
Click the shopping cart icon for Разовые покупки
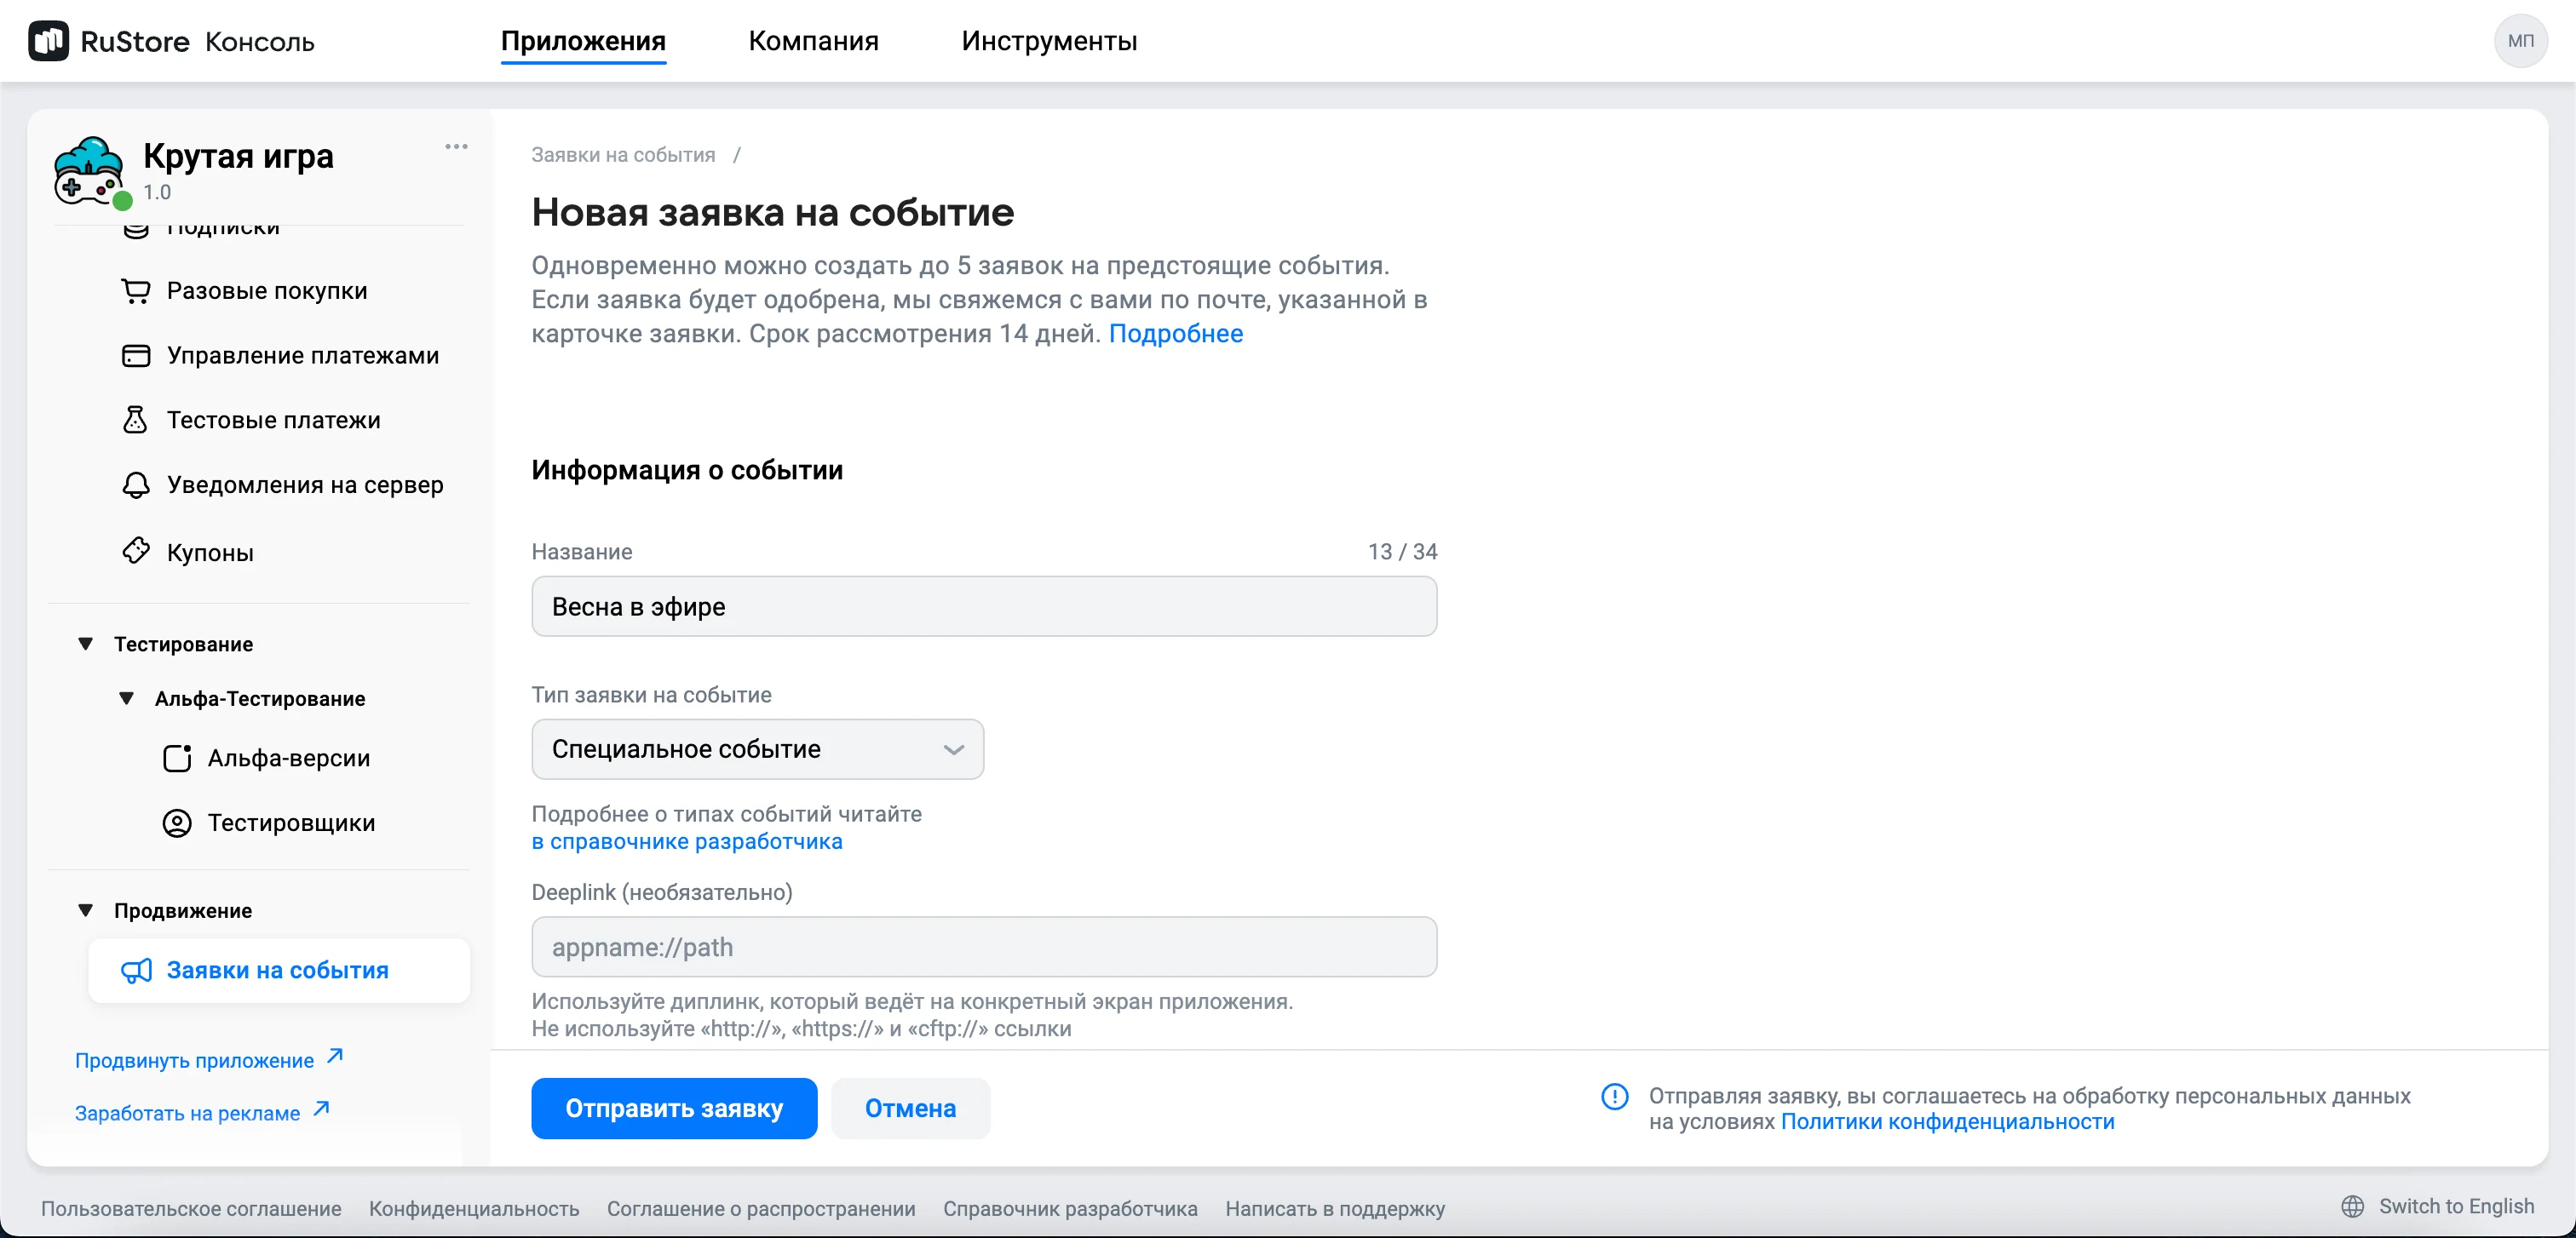tap(136, 290)
